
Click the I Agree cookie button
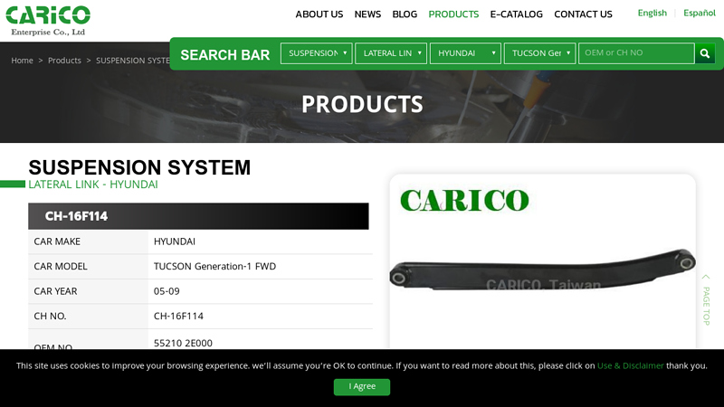(x=362, y=387)
